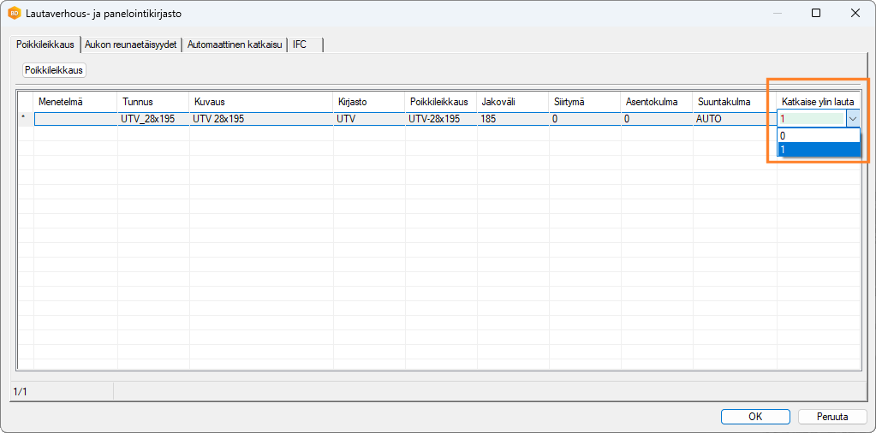Select the Poikkileikkaus tab

point(45,44)
